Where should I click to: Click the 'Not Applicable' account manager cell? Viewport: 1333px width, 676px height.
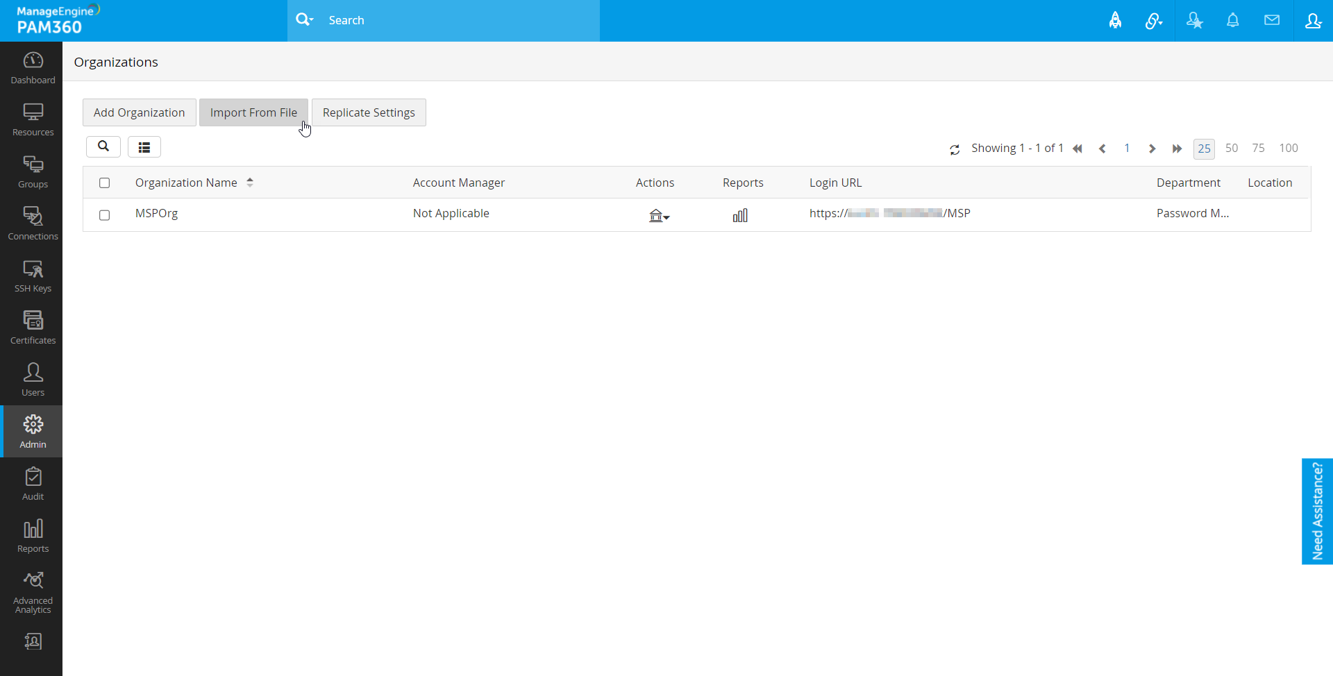point(451,213)
